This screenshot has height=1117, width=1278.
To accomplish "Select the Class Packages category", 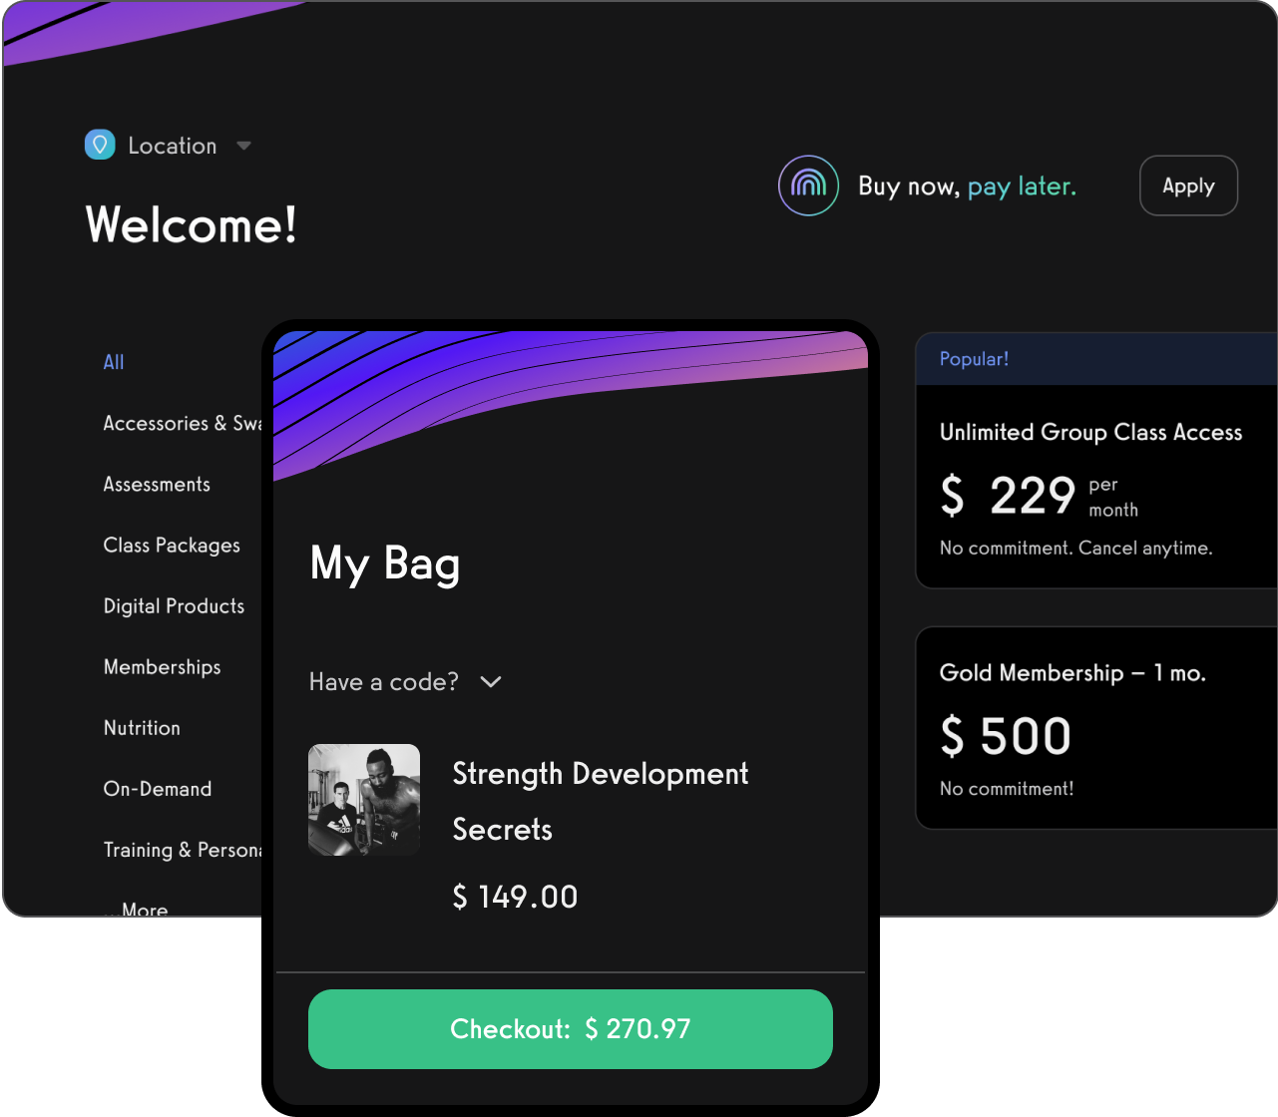I will (x=172, y=545).
